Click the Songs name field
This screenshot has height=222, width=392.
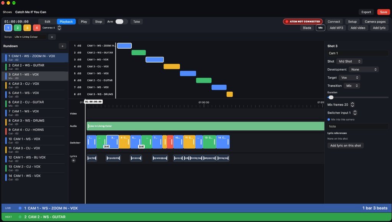tap(30, 37)
